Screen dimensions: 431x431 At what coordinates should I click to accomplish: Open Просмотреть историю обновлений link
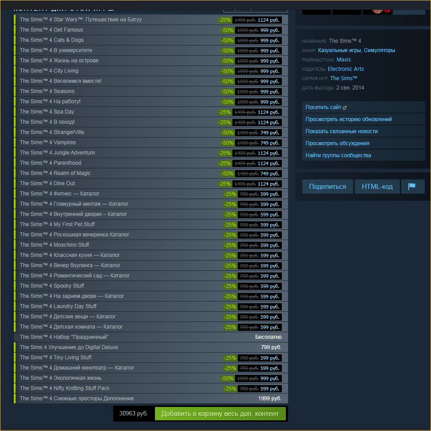pos(364,119)
